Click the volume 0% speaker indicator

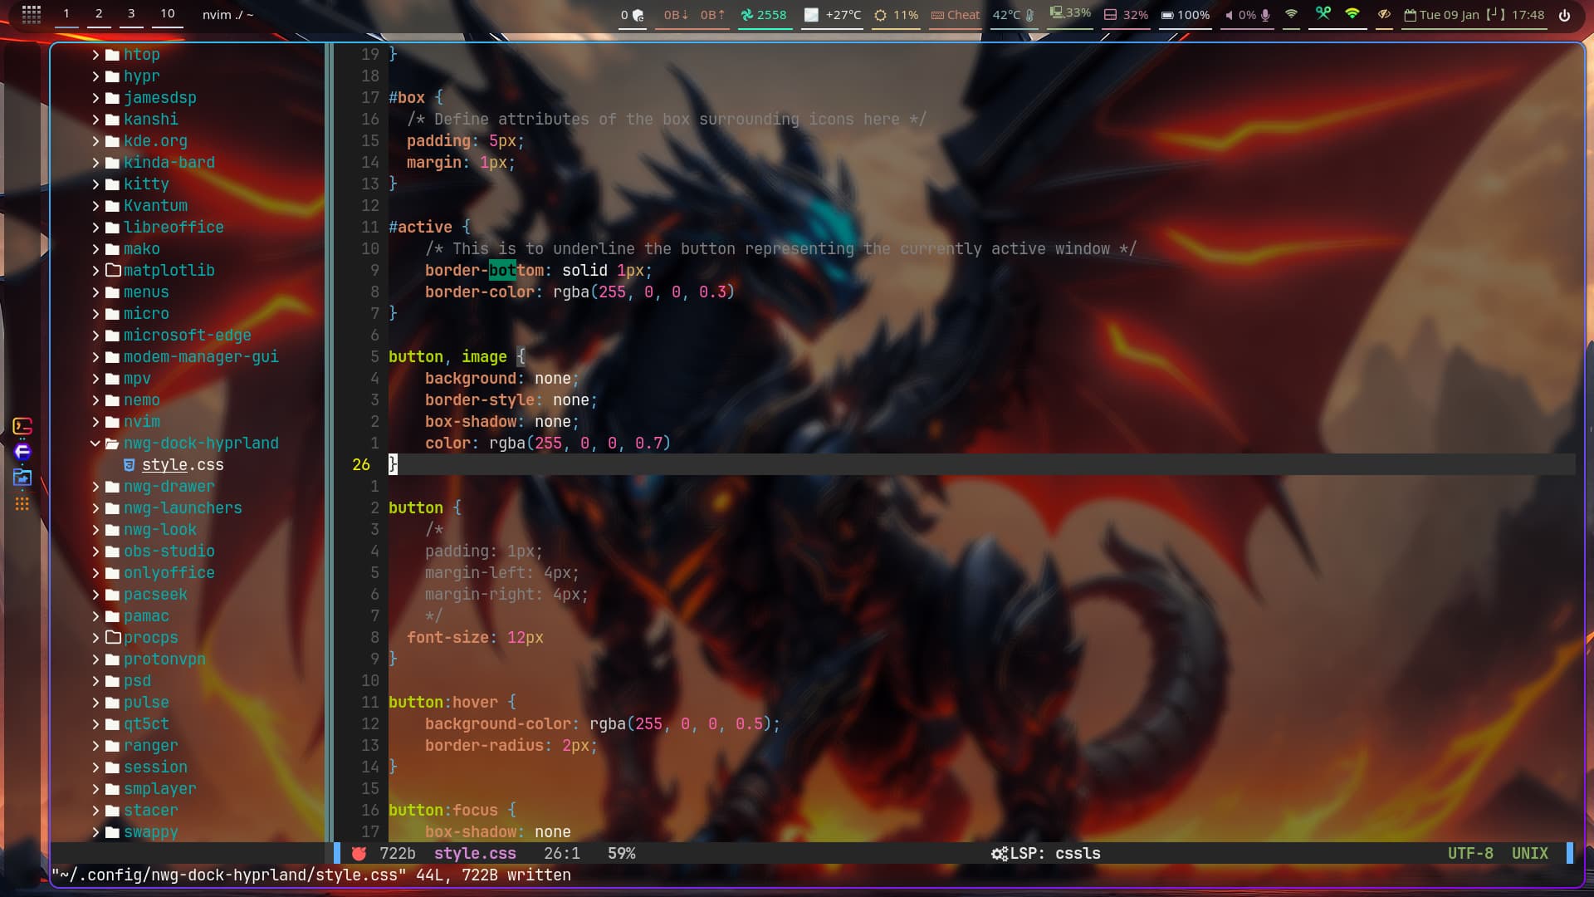pyautogui.click(x=1240, y=15)
